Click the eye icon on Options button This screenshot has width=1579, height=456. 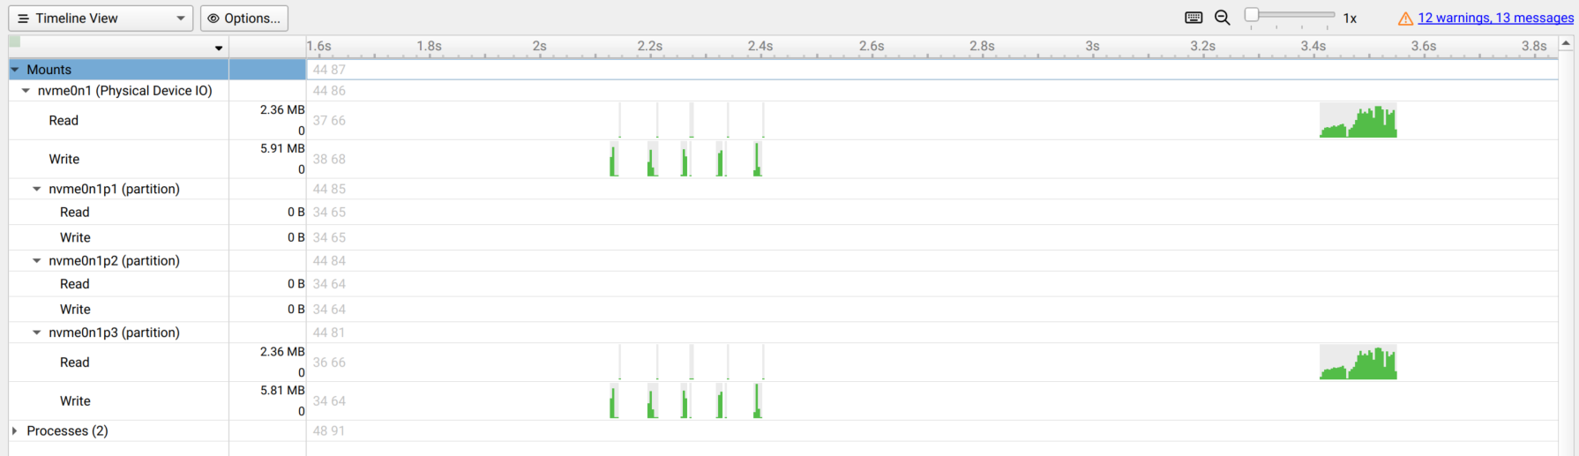[213, 18]
